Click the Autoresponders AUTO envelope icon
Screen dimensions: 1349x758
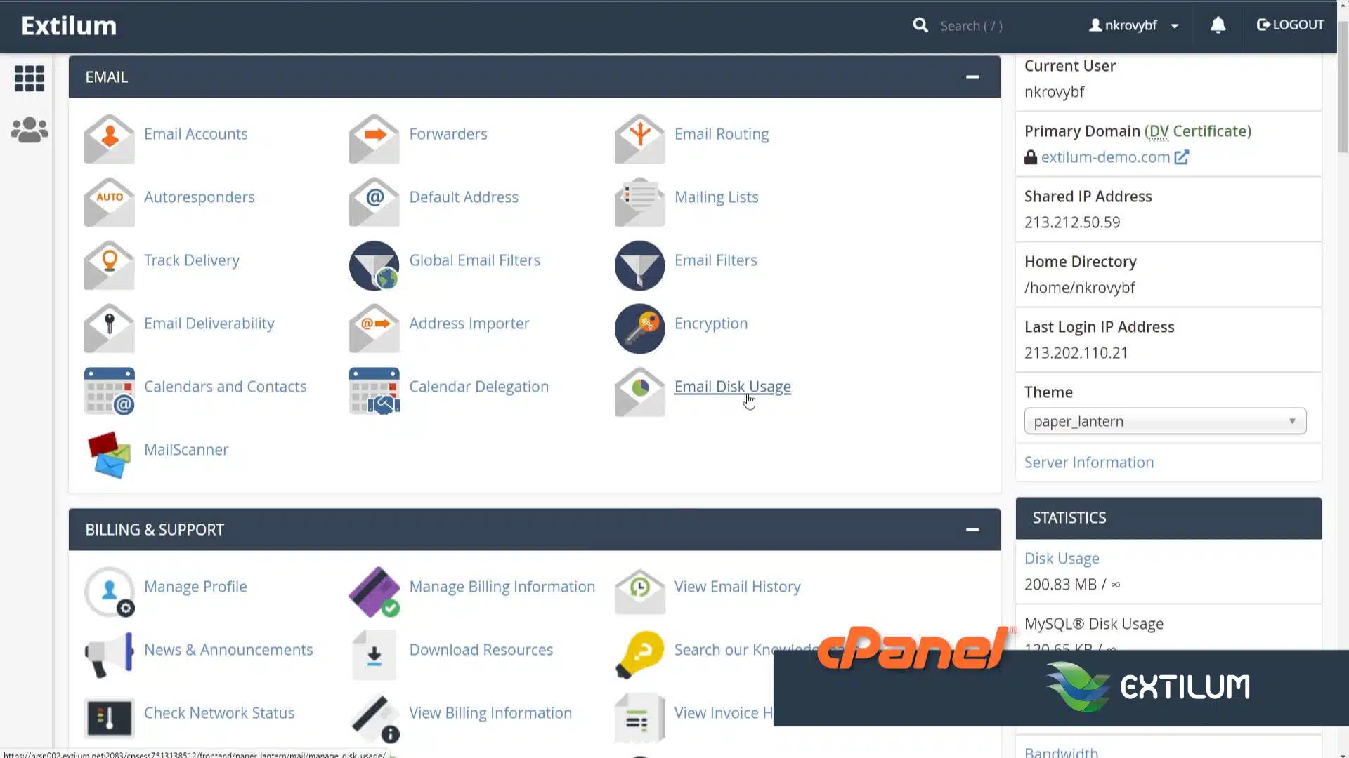[109, 201]
